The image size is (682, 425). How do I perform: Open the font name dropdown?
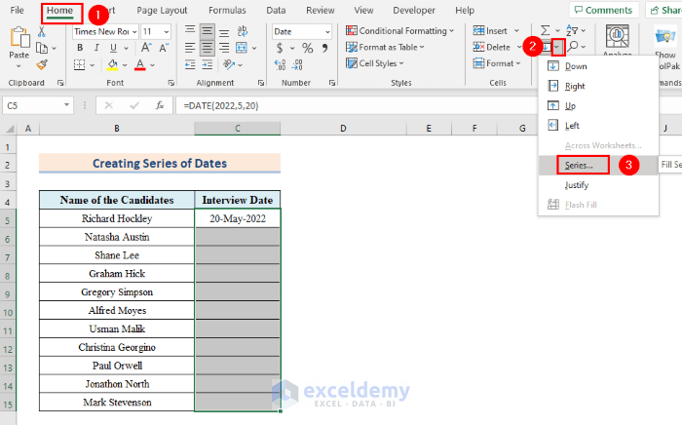(x=134, y=32)
